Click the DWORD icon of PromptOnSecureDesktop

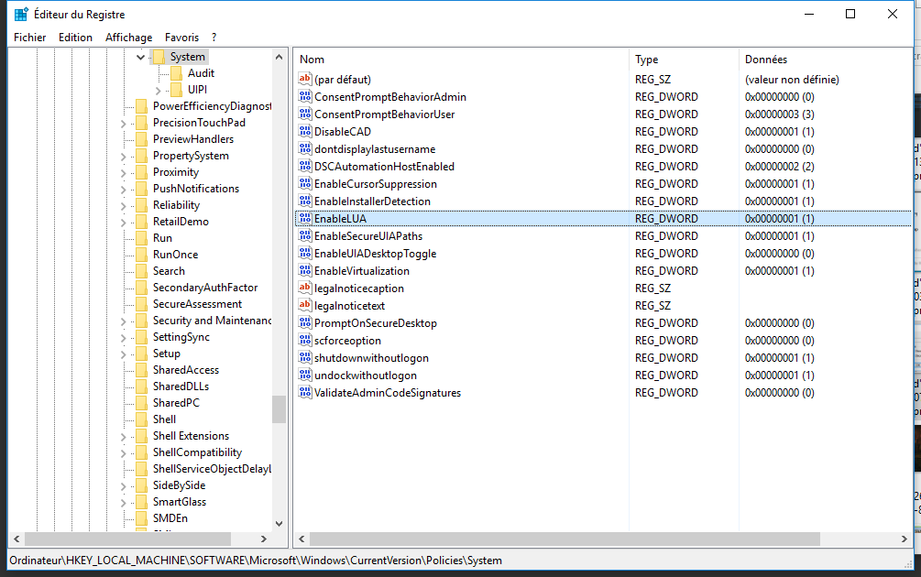[x=305, y=322]
